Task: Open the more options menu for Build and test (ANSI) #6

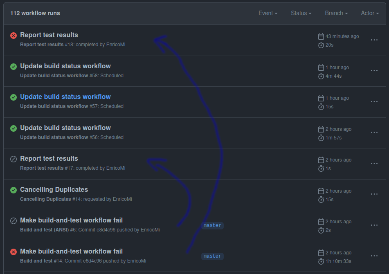Action: [374, 225]
